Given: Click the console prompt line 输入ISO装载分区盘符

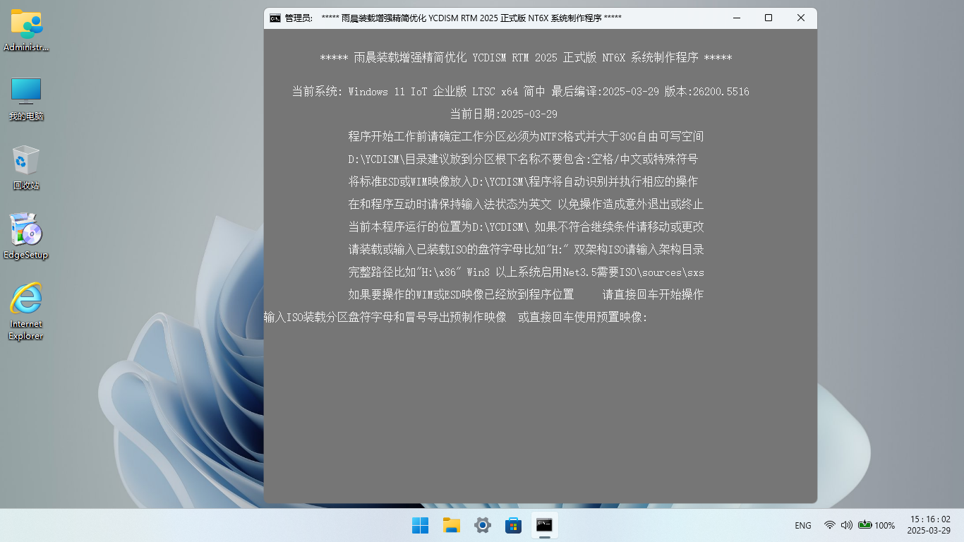Looking at the screenshot, I should (456, 318).
